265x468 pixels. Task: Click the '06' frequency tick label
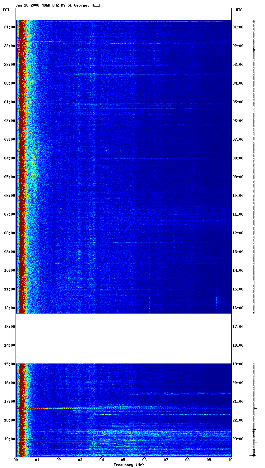145,460
